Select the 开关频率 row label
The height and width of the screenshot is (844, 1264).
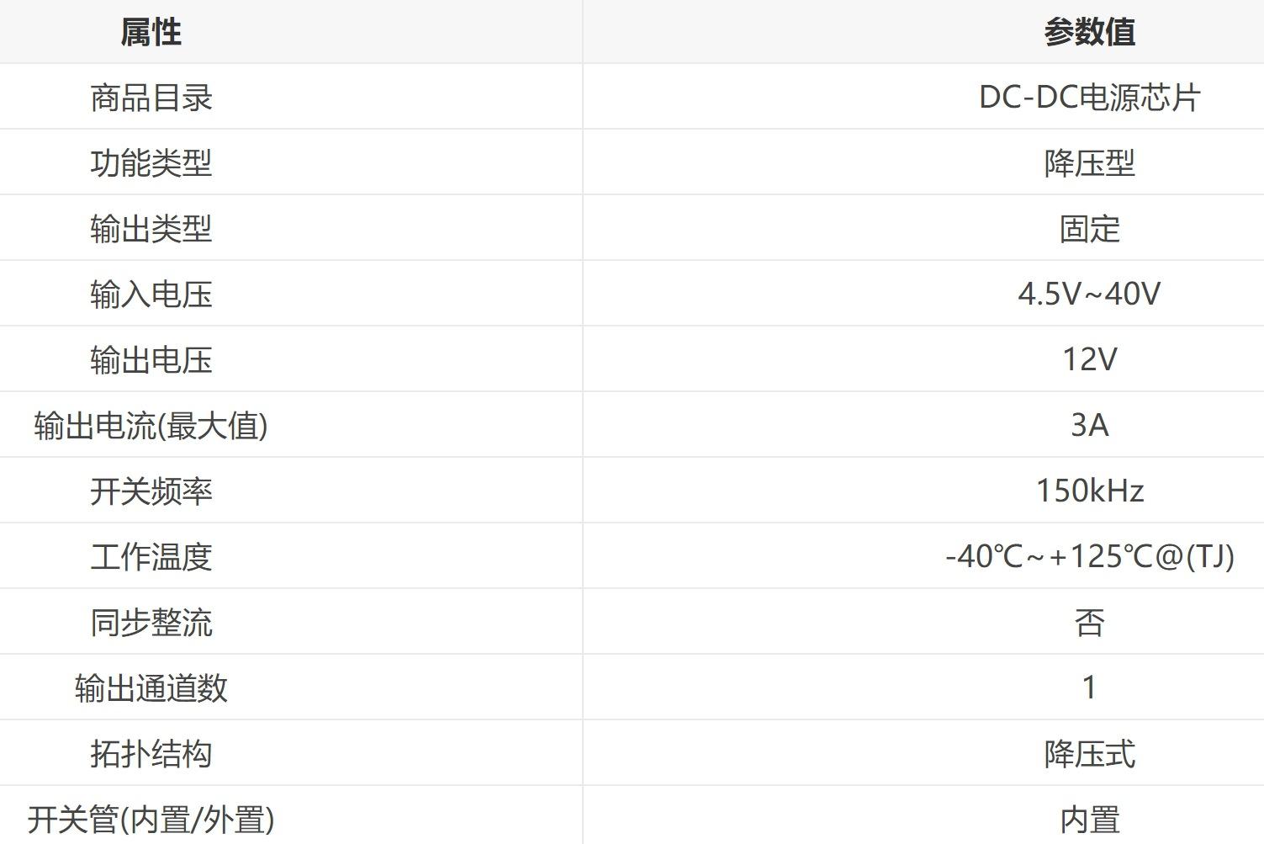(151, 491)
